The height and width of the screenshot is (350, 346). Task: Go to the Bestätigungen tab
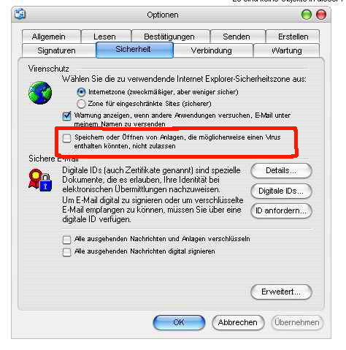click(170, 37)
